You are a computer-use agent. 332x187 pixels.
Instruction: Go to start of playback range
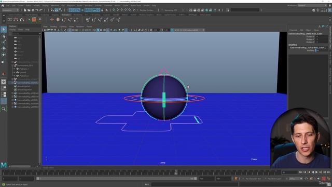301,172
